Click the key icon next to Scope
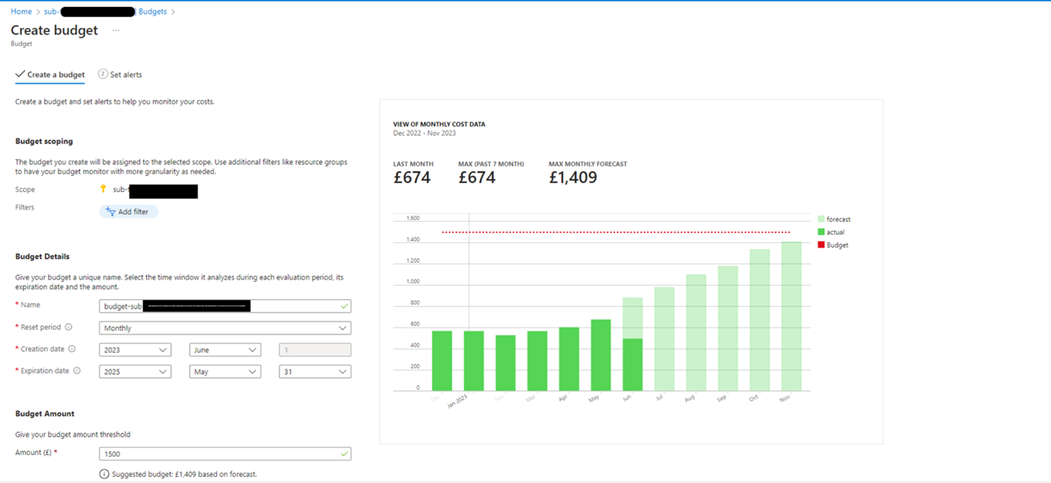 click(104, 188)
